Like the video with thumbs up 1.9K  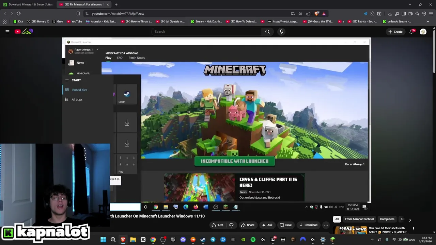point(217,225)
